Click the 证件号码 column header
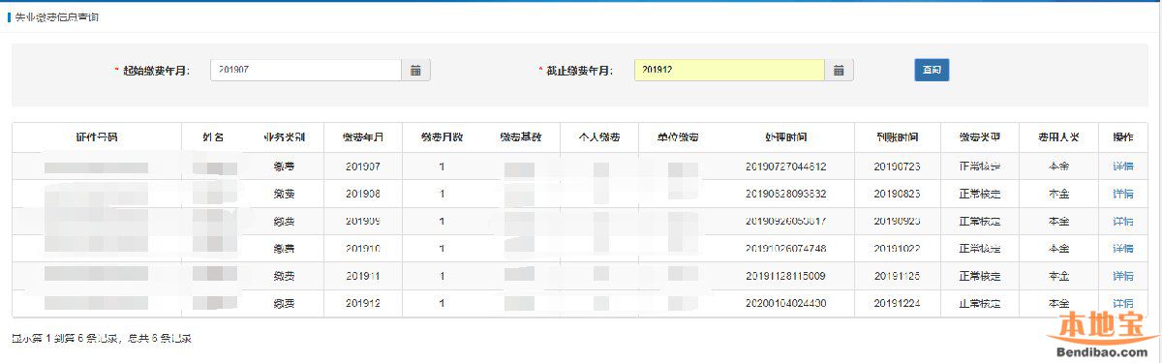1162x363 pixels. point(97,137)
